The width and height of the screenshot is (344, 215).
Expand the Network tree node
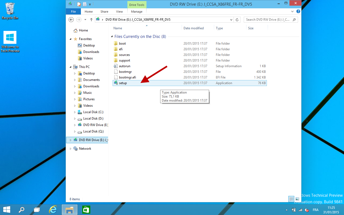(70, 149)
